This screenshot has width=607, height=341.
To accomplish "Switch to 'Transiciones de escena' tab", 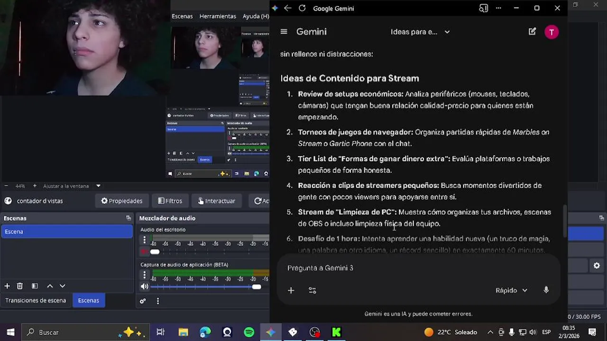I will point(36,300).
